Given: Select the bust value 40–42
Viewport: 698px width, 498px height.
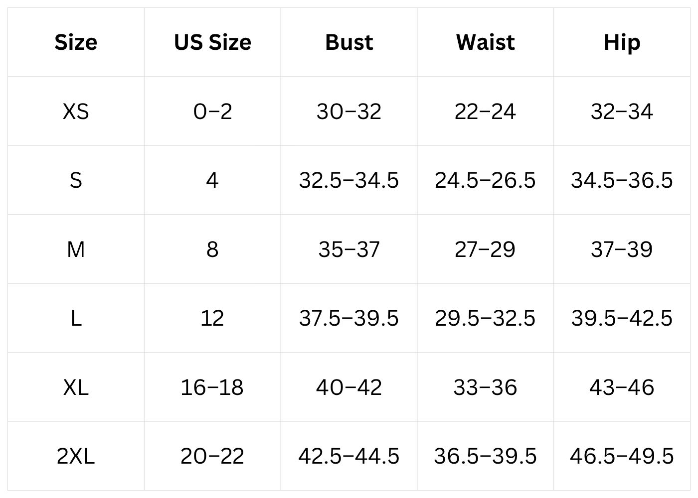Looking at the screenshot, I should click(349, 387).
